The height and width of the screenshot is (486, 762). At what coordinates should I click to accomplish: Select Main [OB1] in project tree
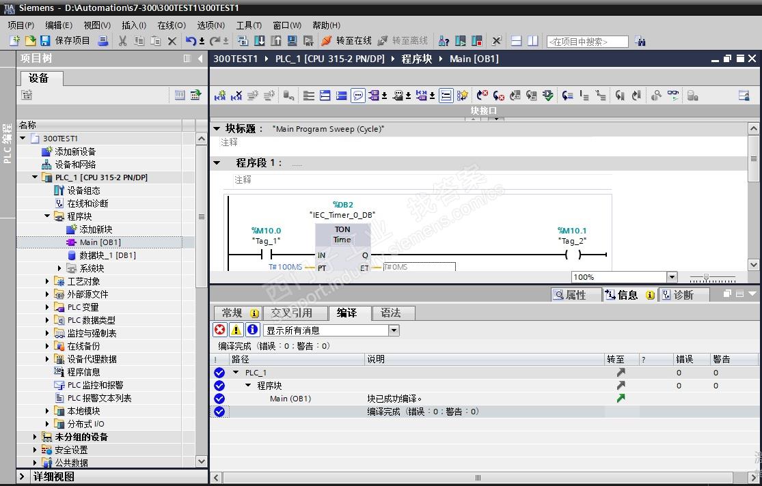pos(100,242)
